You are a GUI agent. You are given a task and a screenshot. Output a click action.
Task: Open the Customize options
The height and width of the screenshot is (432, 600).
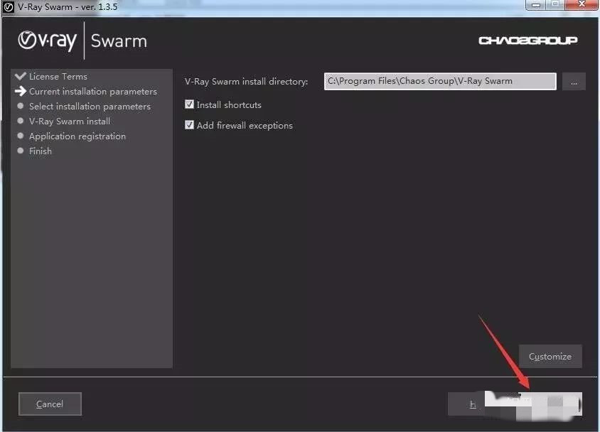pos(550,357)
